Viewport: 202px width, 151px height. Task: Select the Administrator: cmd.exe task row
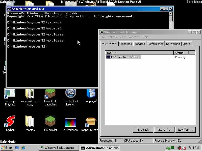(x=150, y=57)
